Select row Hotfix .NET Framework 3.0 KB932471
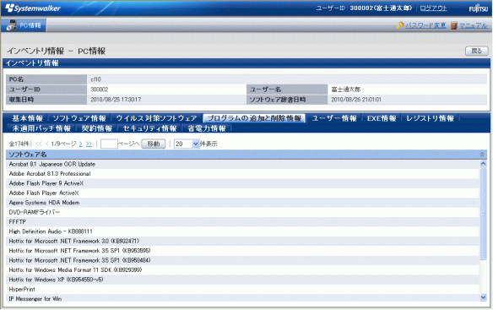This screenshot has width=493, height=310. (242, 241)
